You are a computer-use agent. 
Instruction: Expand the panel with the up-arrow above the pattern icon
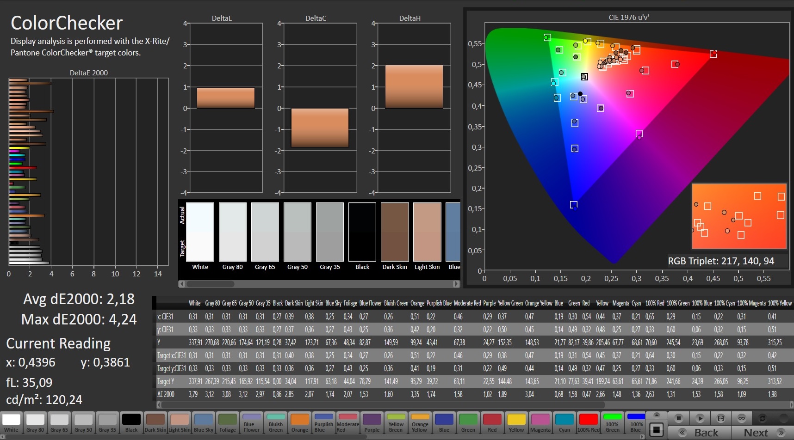pos(656,415)
